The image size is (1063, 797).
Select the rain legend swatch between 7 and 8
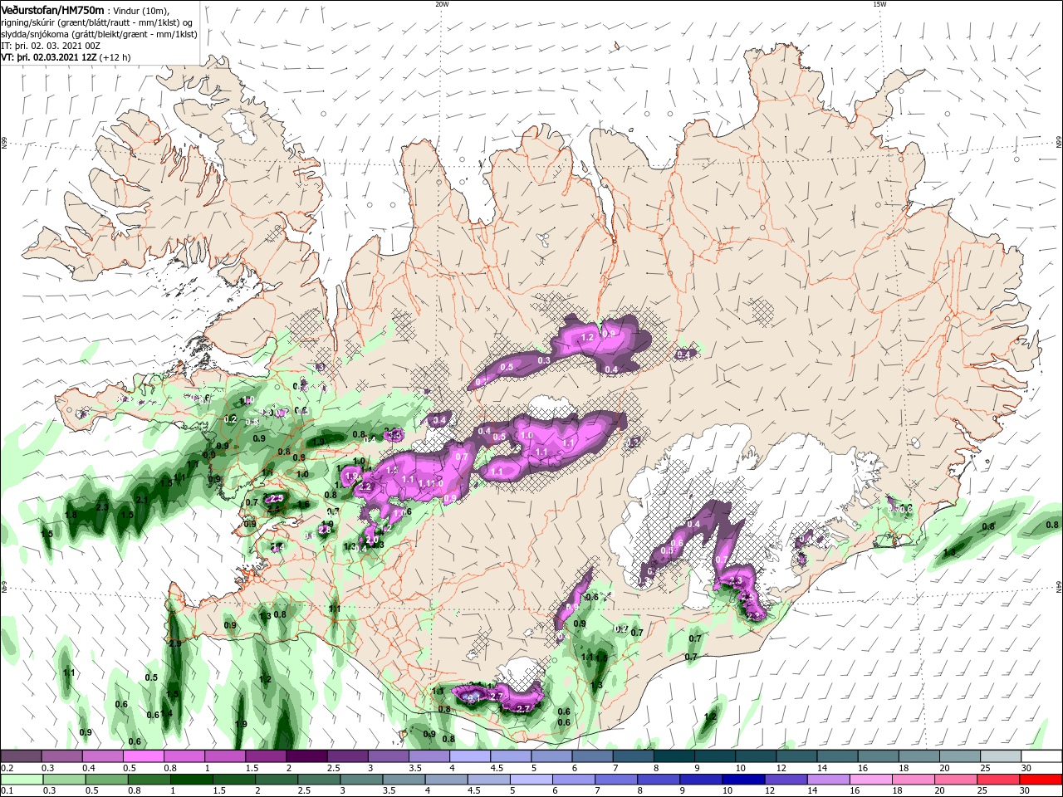pyautogui.click(x=616, y=780)
